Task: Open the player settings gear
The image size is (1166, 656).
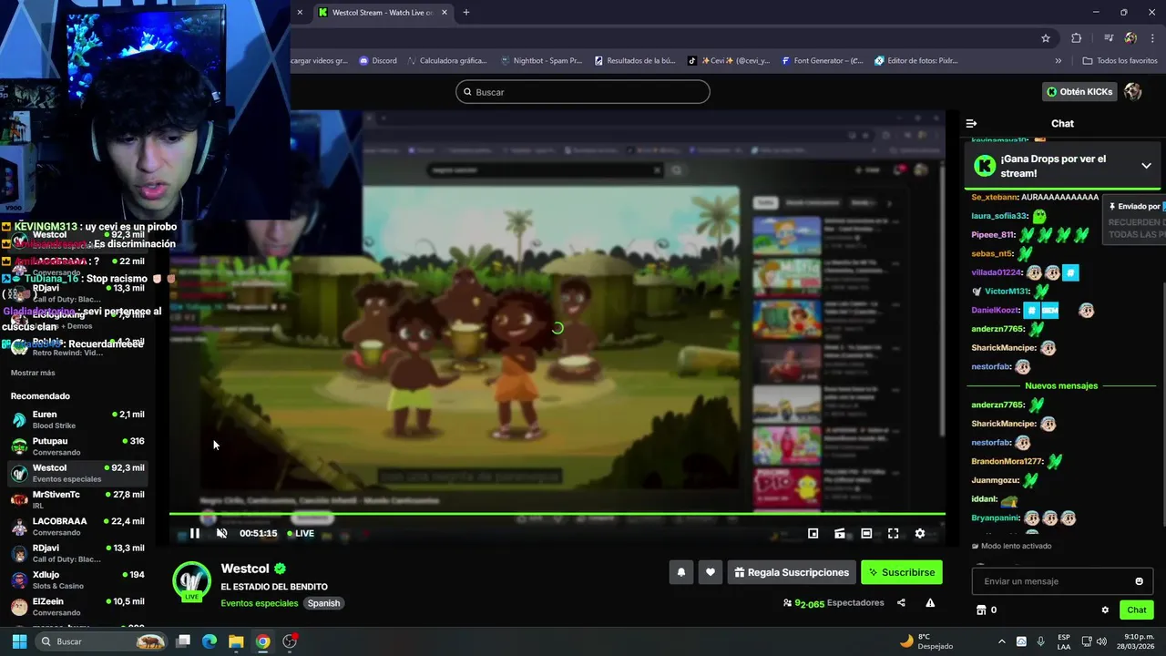Action: click(919, 533)
